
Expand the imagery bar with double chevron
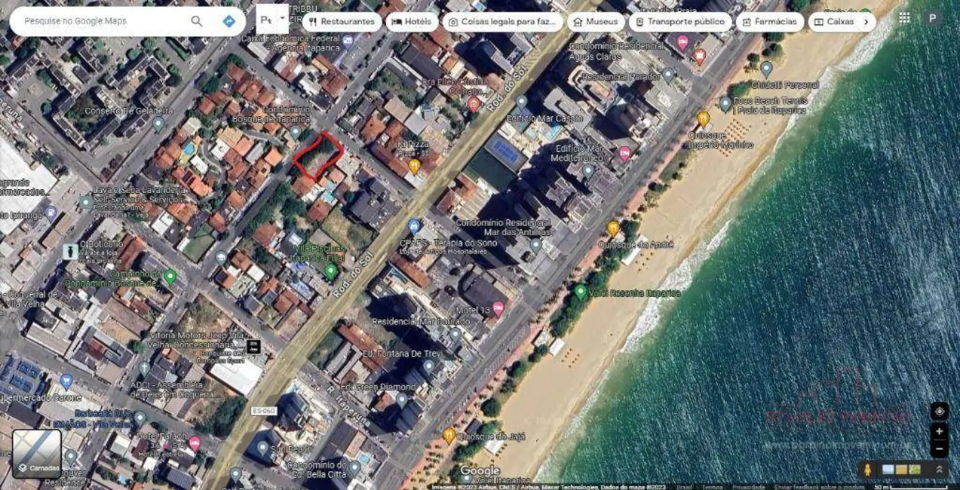(x=939, y=470)
